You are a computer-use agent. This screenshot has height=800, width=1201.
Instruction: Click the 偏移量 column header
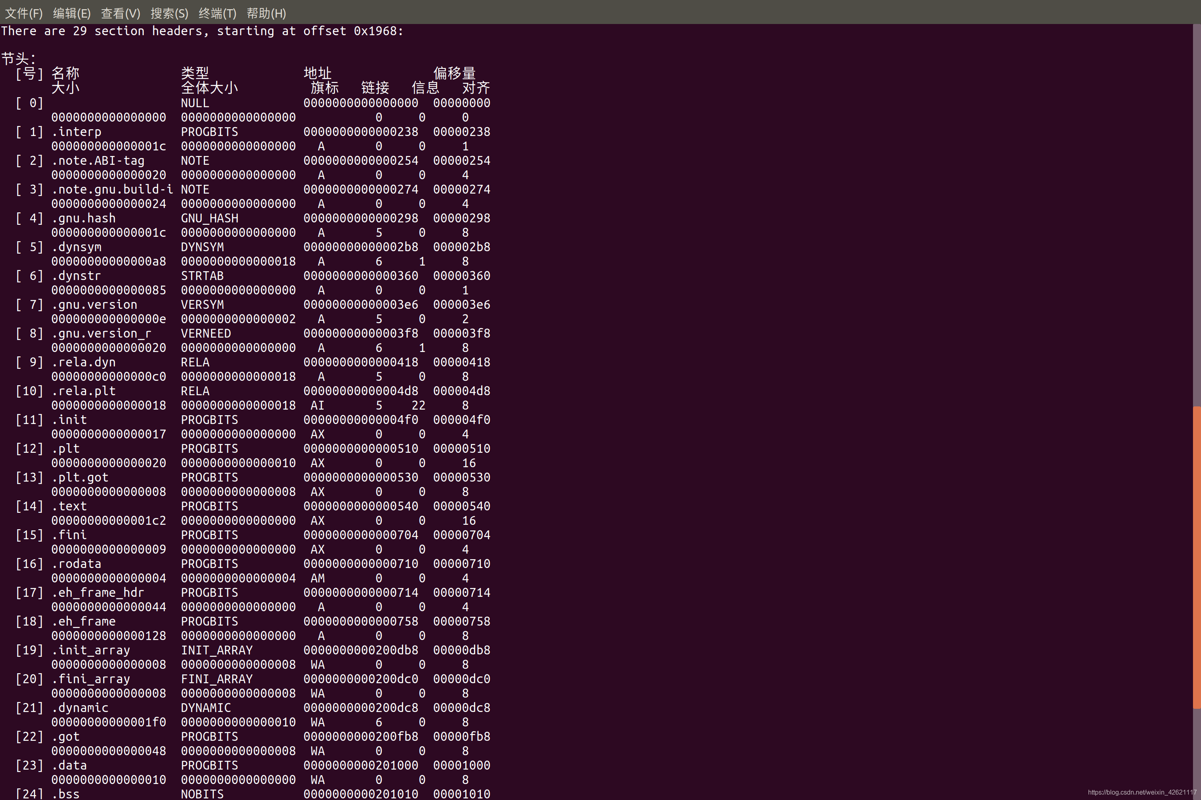[454, 73]
